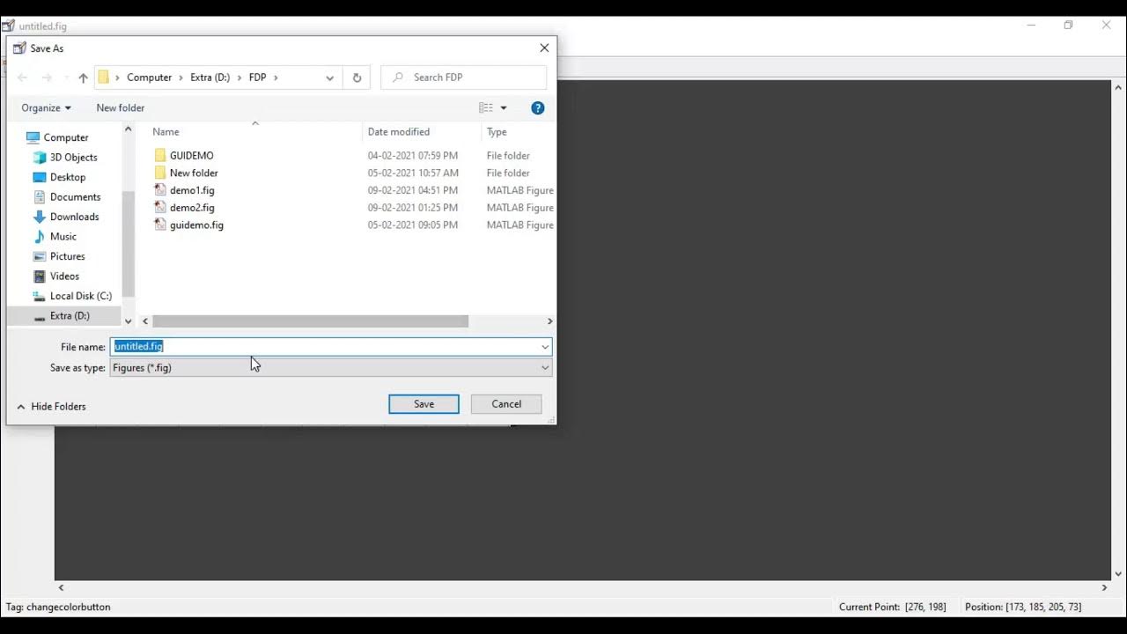The image size is (1127, 634).
Task: Sort by the Name column header
Action: click(x=166, y=132)
